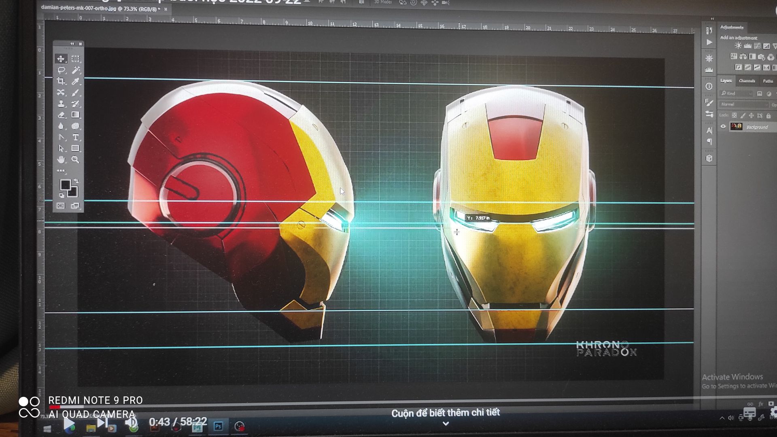Add a Photo Filter adjustment
This screenshot has width=777, height=437.
[x=762, y=57]
